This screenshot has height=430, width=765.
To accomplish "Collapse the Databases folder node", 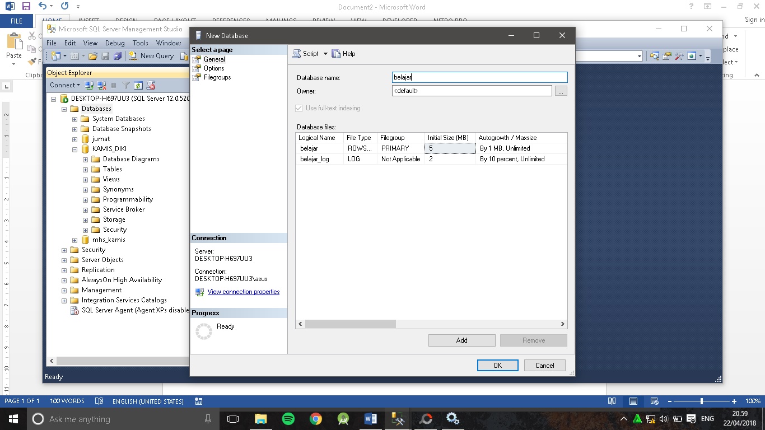I will tap(64, 109).
